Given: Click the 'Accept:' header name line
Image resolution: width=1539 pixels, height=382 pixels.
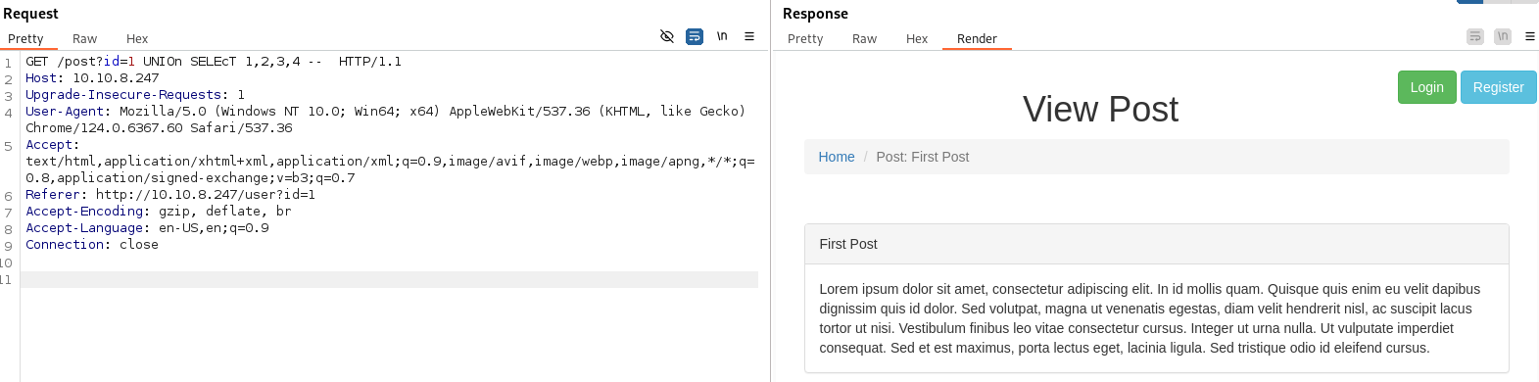Looking at the screenshot, I should tap(53, 144).
